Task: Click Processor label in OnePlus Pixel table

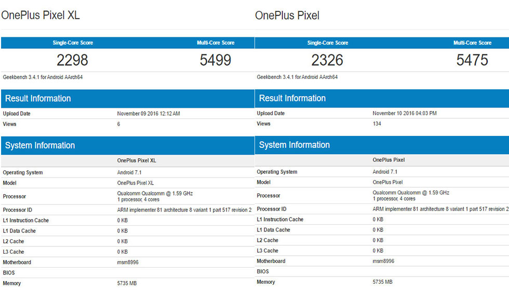Action: pos(269,196)
